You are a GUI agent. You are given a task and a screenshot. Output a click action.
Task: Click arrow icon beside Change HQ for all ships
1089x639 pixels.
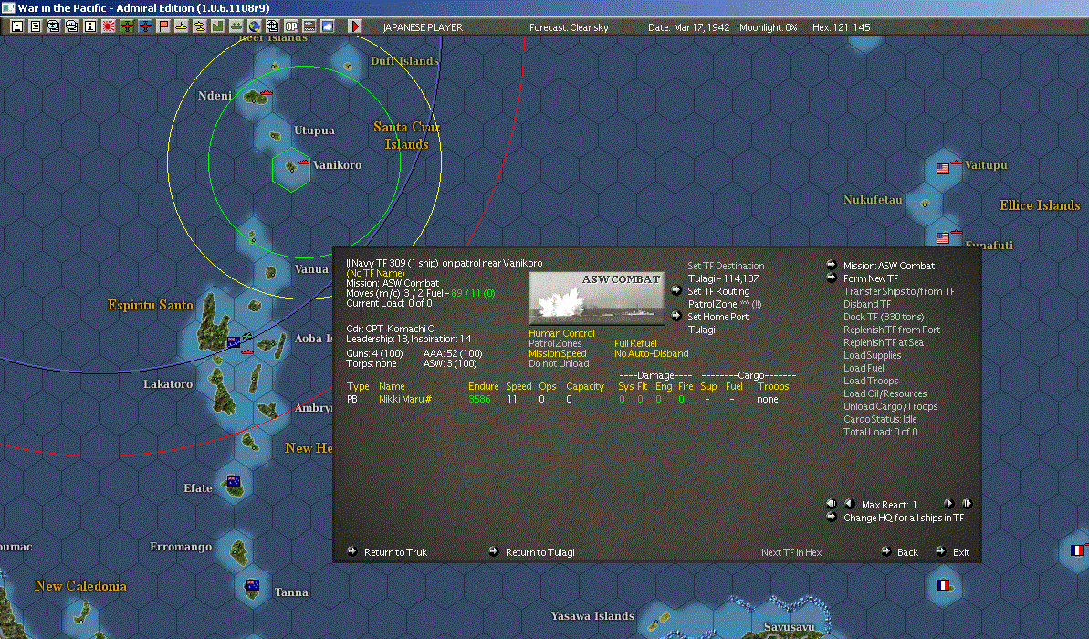832,517
